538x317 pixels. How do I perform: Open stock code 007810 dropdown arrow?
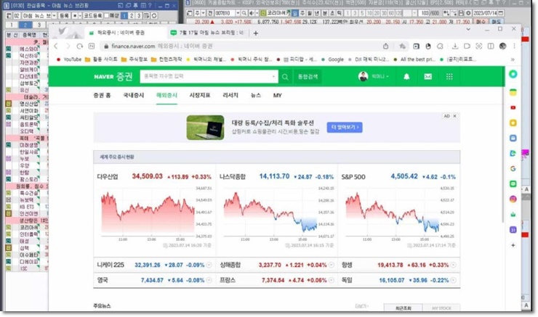pyautogui.click(x=238, y=13)
